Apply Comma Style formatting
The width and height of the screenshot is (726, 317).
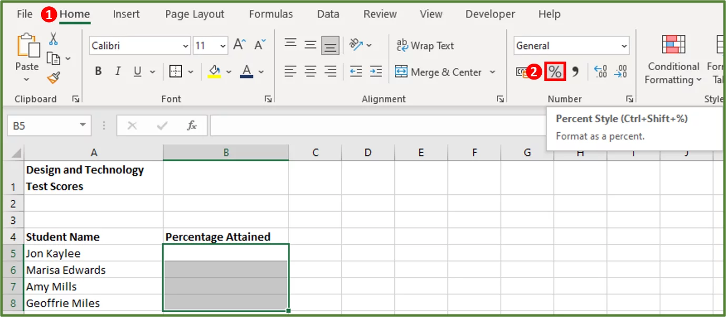(575, 72)
